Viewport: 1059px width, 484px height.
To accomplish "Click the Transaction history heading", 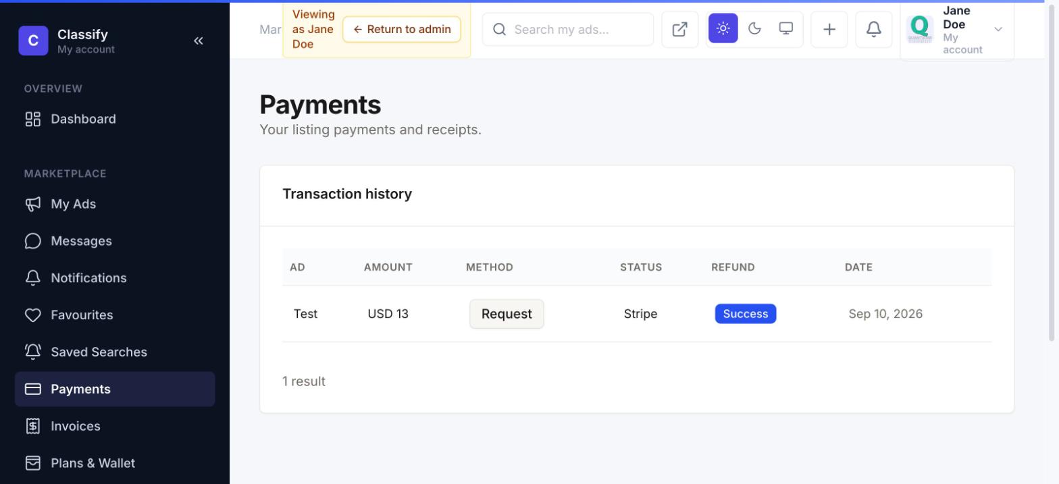I will pyautogui.click(x=347, y=194).
